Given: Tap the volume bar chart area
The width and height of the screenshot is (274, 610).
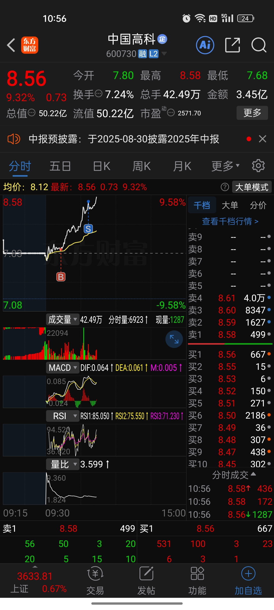Looking at the screenshot, I should pos(94,344).
